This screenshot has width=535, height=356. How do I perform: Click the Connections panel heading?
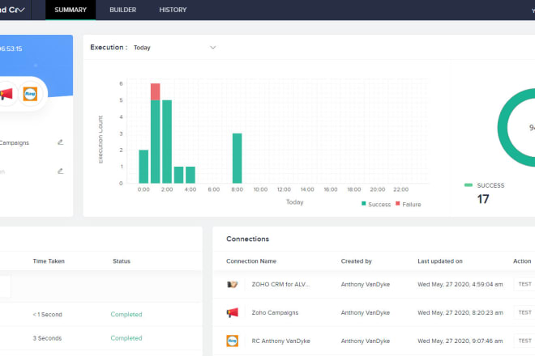coord(248,239)
